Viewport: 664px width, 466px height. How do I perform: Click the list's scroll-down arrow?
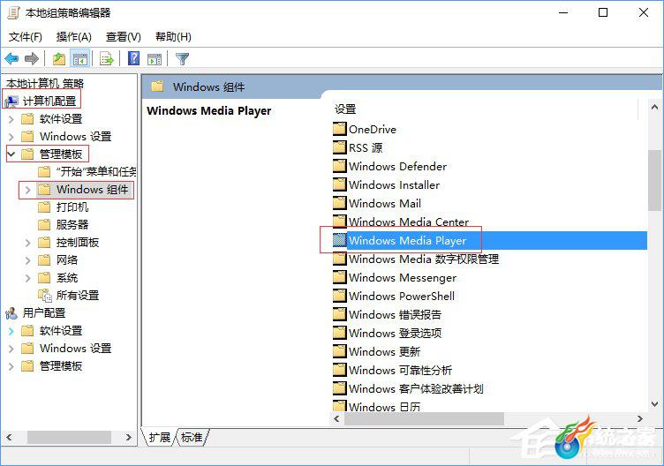point(654,404)
